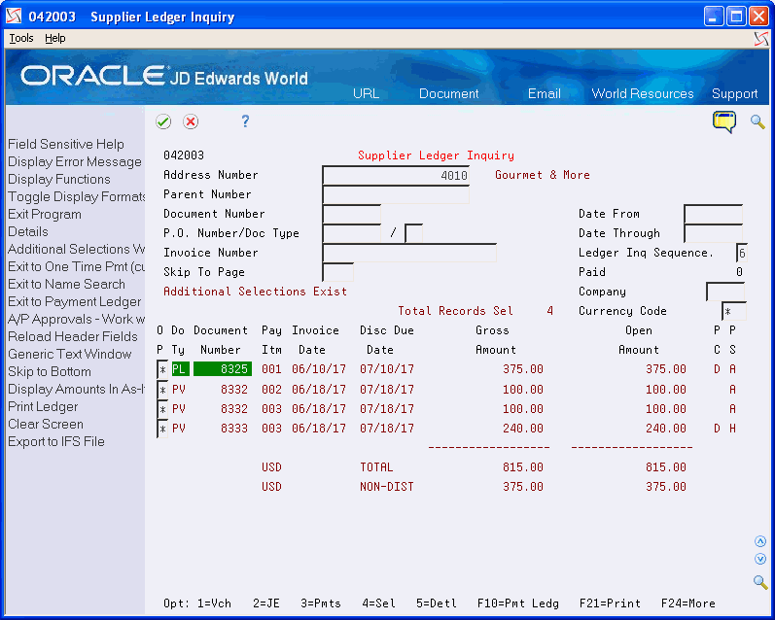Choose Exit to Payment Ledger
Image resolution: width=775 pixels, height=620 pixels.
74,301
